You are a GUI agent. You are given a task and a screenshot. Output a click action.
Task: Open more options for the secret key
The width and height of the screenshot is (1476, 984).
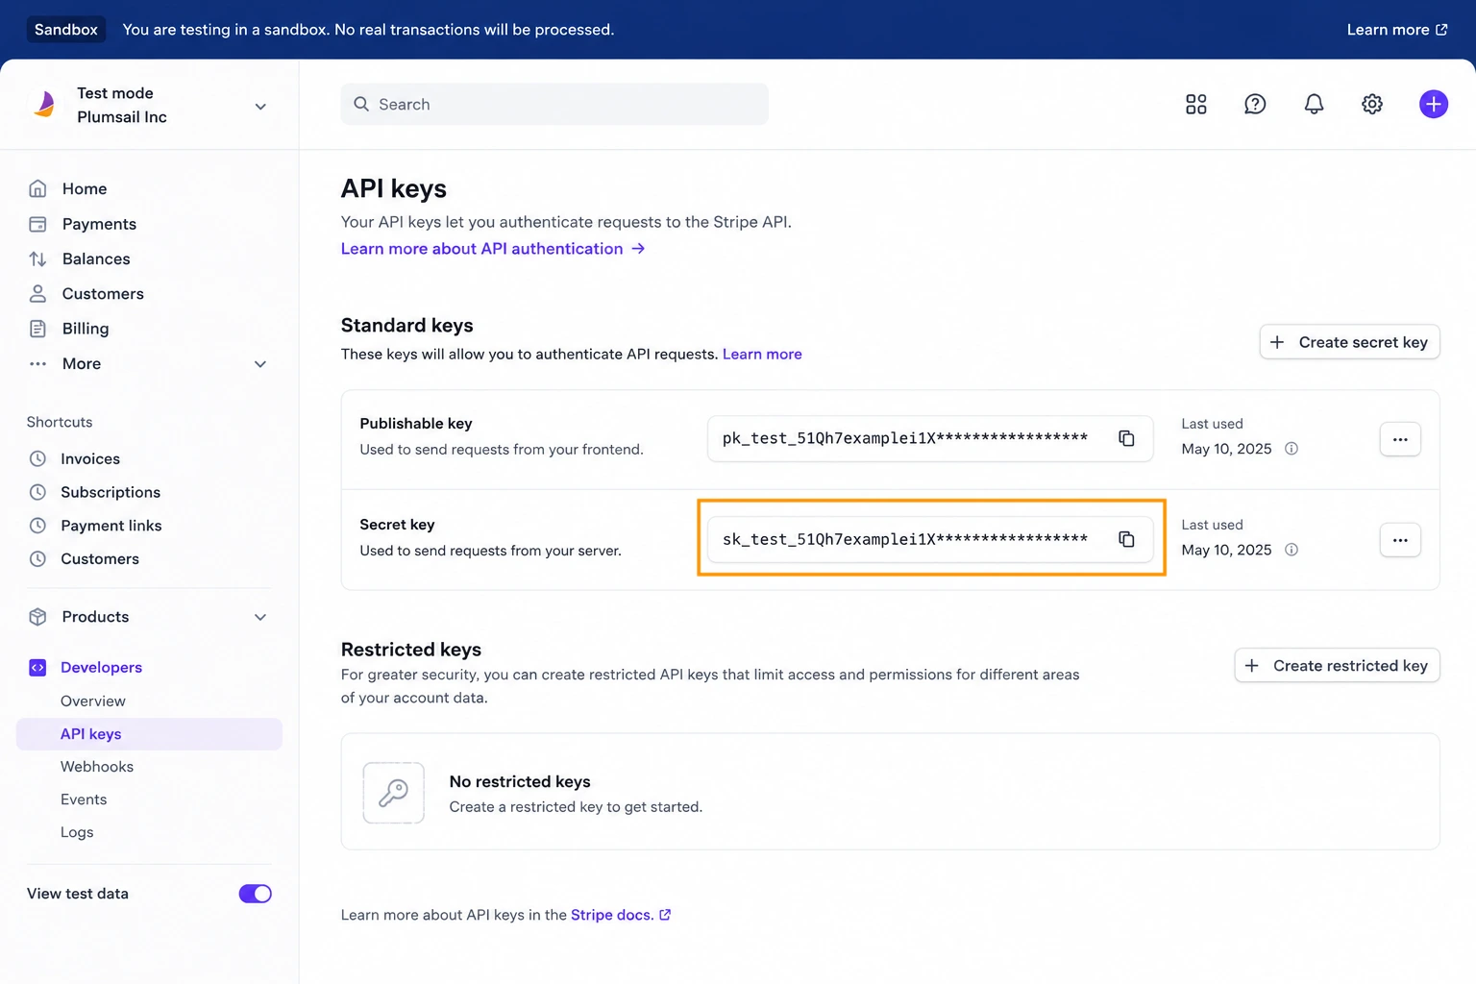pyautogui.click(x=1400, y=540)
